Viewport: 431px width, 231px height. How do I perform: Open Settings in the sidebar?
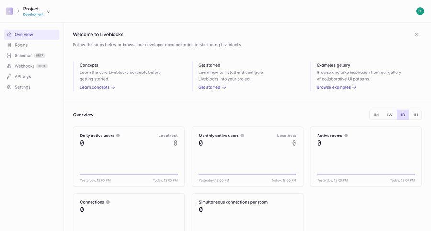(32, 87)
